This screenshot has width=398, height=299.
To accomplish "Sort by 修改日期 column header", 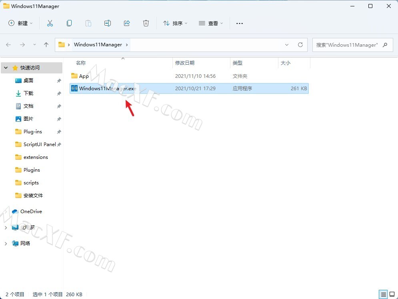I will tap(185, 63).
